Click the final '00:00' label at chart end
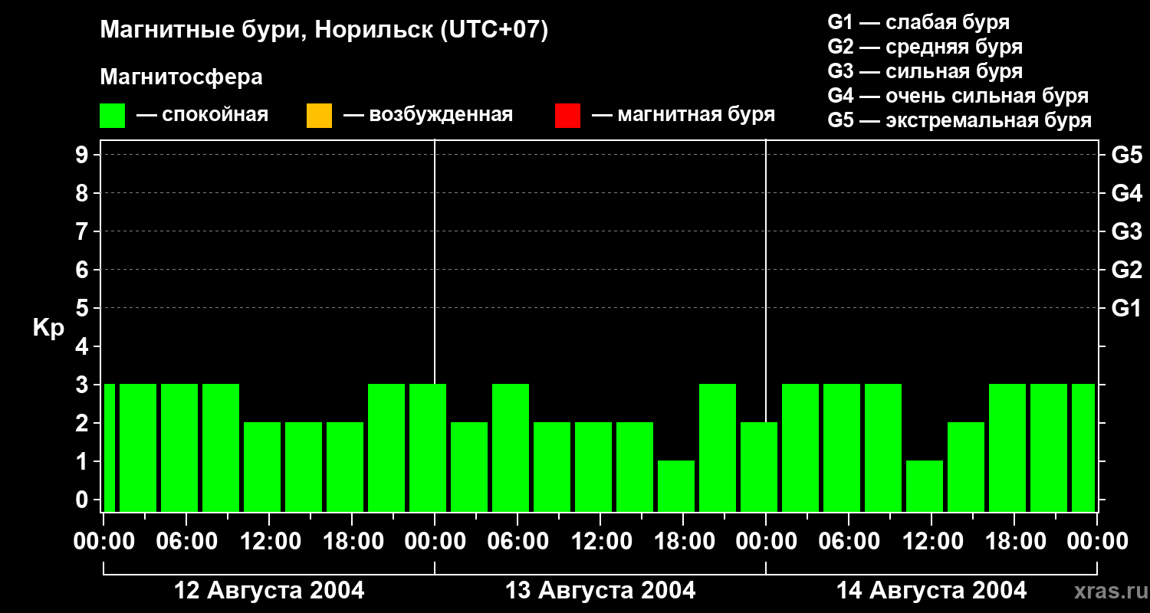This screenshot has width=1150, height=613. coord(1097,542)
